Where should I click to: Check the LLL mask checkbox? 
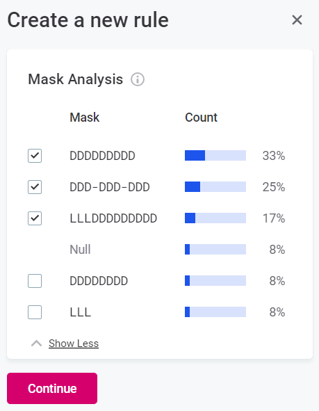pos(35,312)
